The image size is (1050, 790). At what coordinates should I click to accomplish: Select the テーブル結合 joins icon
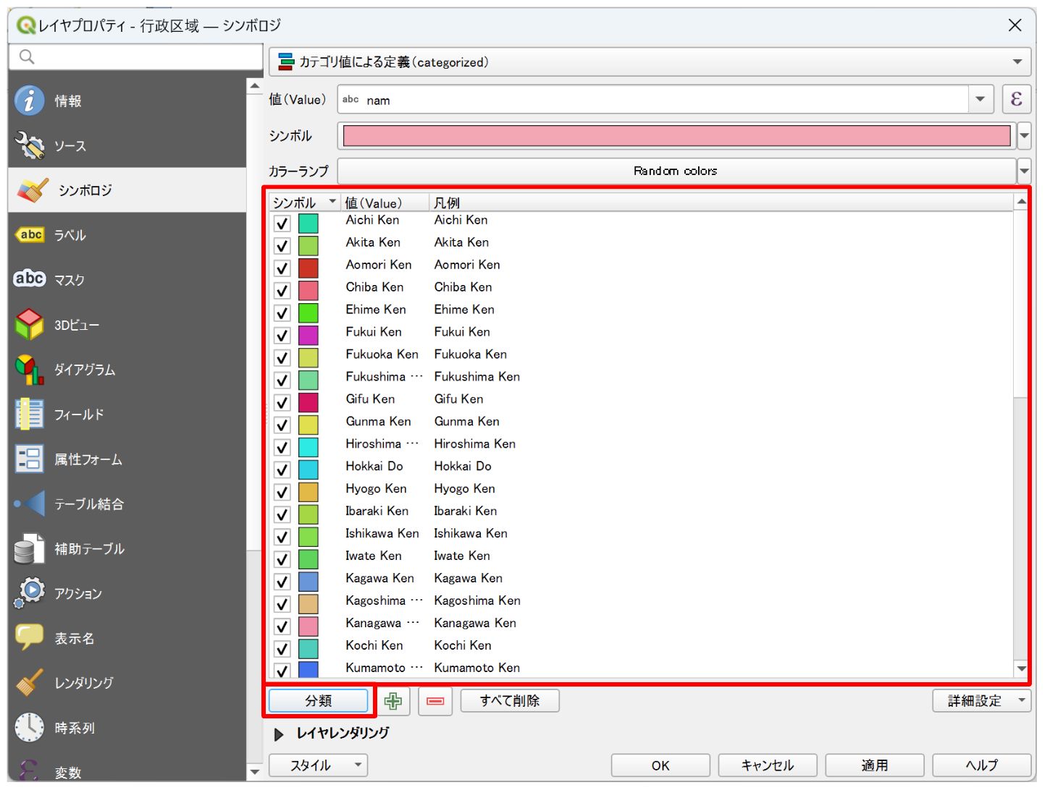click(x=30, y=504)
